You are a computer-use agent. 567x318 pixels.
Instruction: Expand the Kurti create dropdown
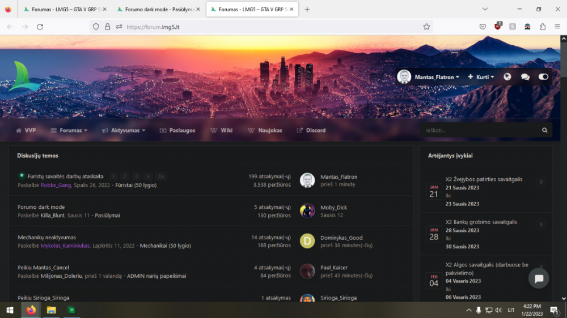point(481,78)
